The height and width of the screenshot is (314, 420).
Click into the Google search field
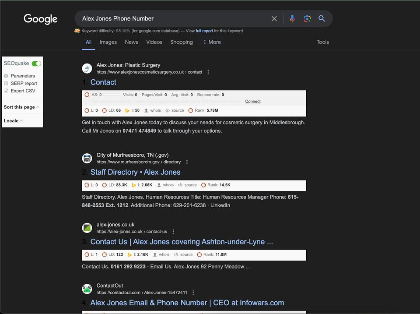[174, 18]
